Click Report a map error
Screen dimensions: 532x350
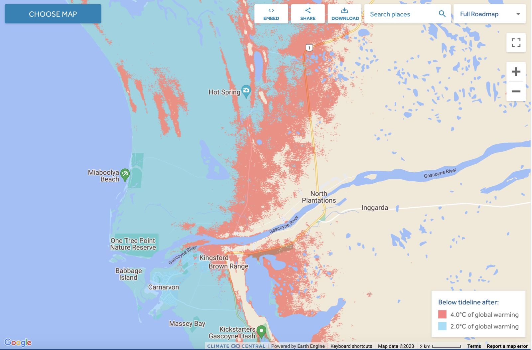(x=507, y=346)
